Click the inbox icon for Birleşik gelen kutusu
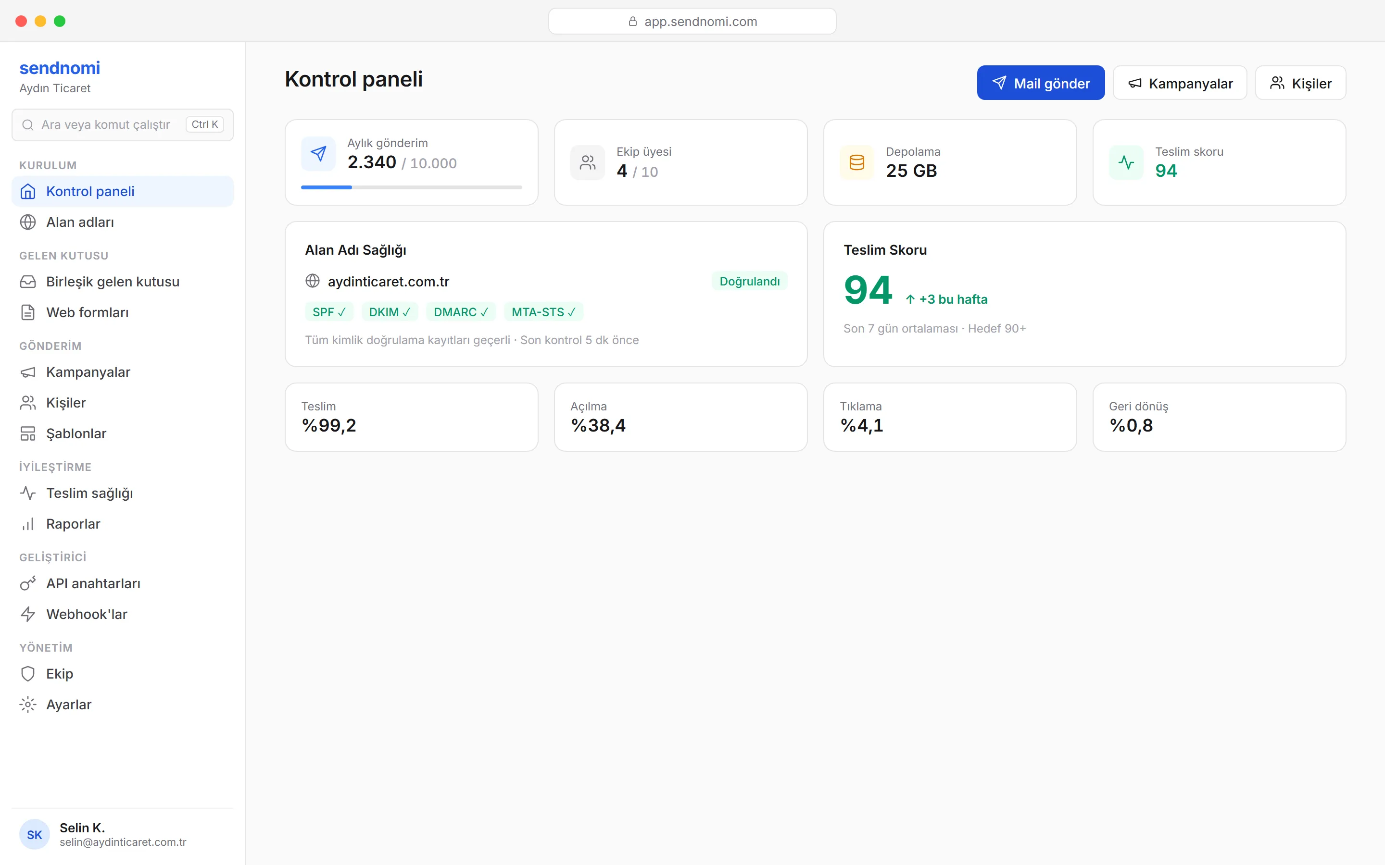The image size is (1385, 865). pos(27,282)
